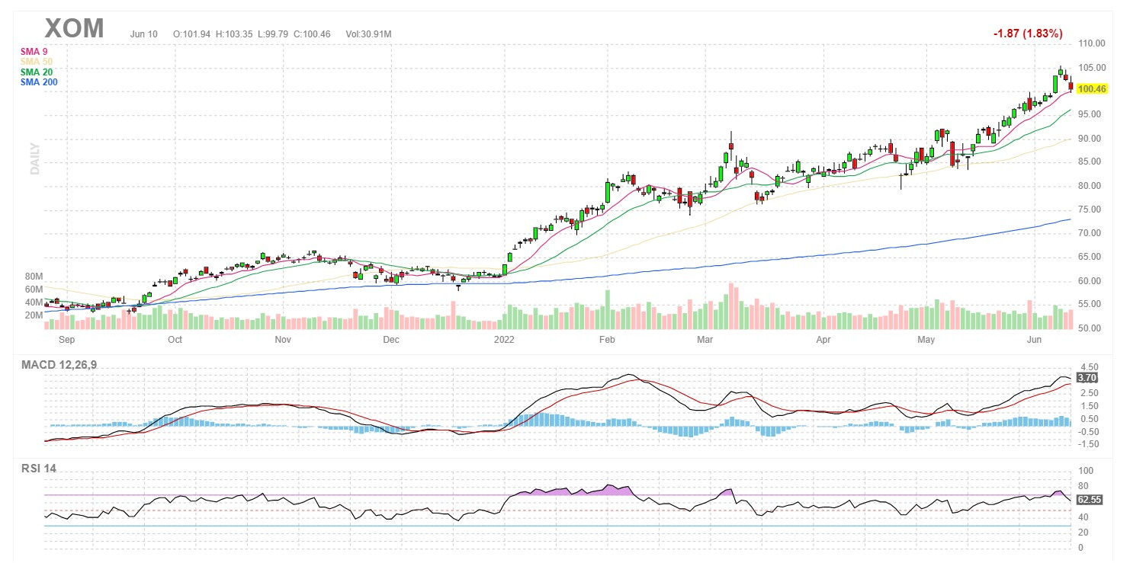Click the 70.00 price axis label

[1091, 233]
